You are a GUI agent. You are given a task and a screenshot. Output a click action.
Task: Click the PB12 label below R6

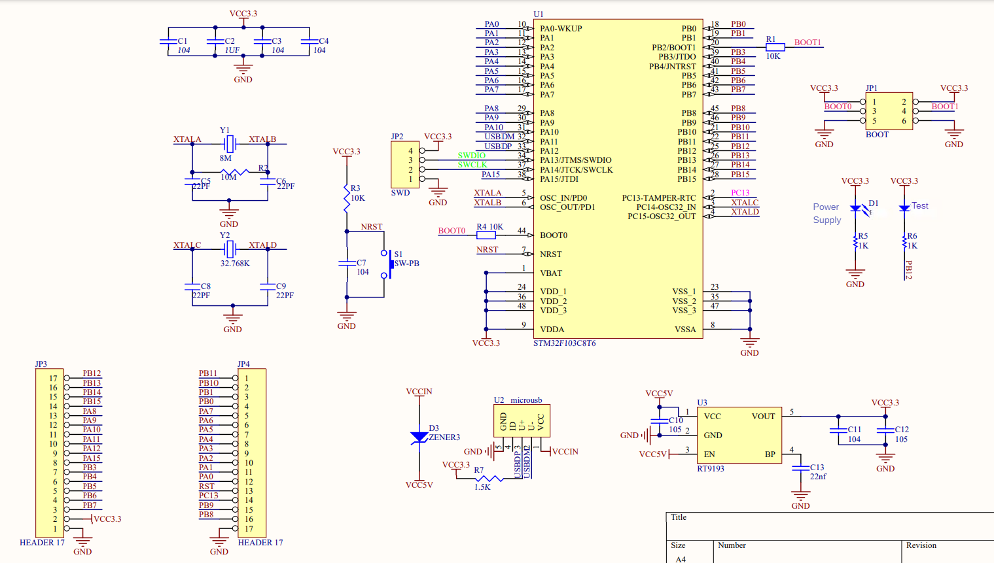(x=908, y=270)
